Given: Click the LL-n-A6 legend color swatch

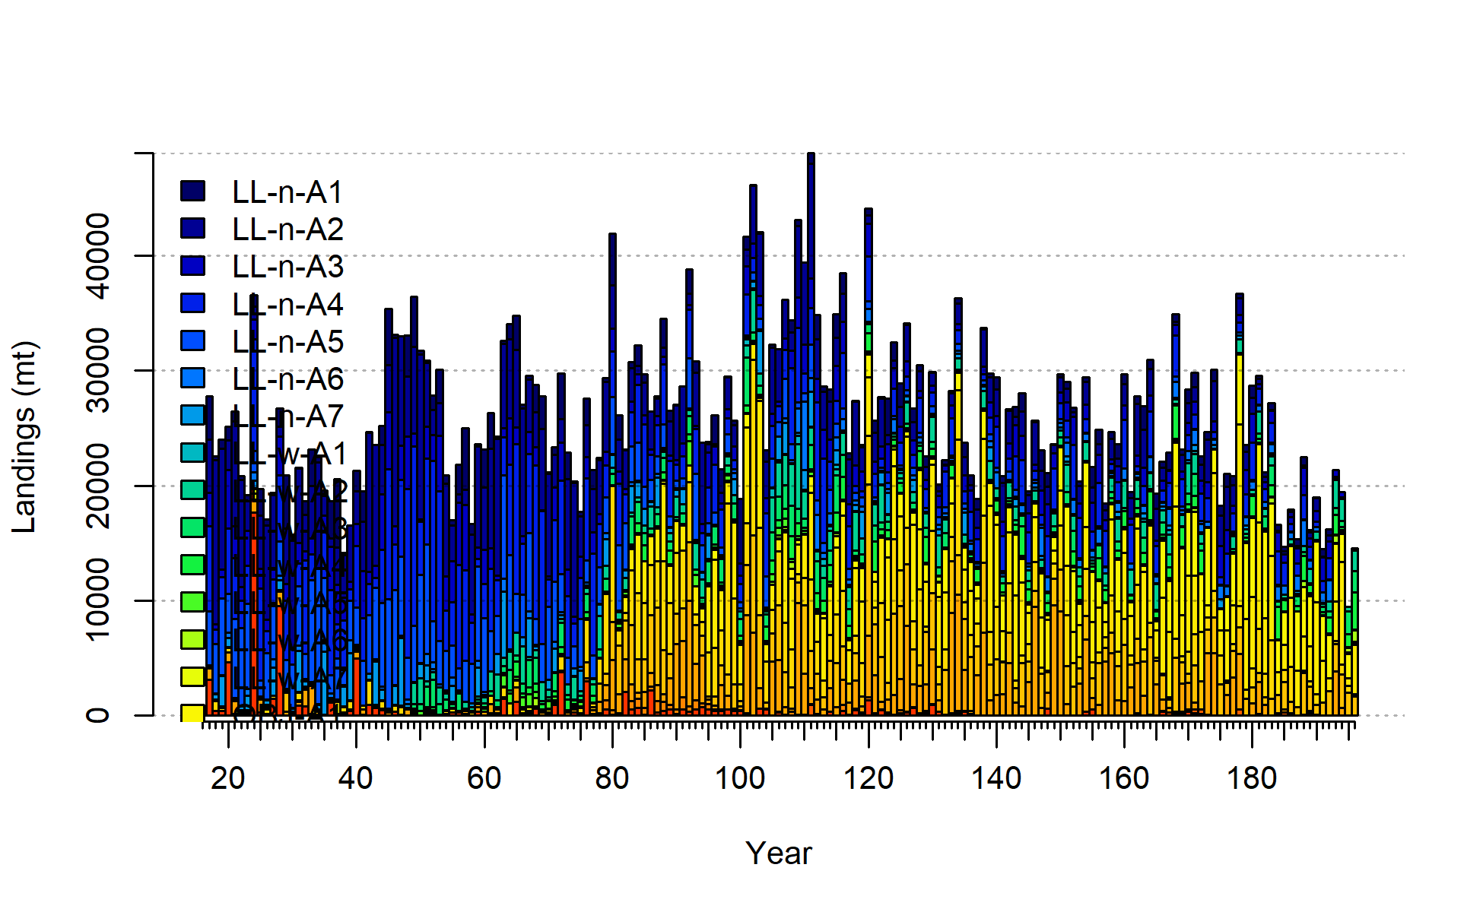Looking at the screenshot, I should point(192,377).
